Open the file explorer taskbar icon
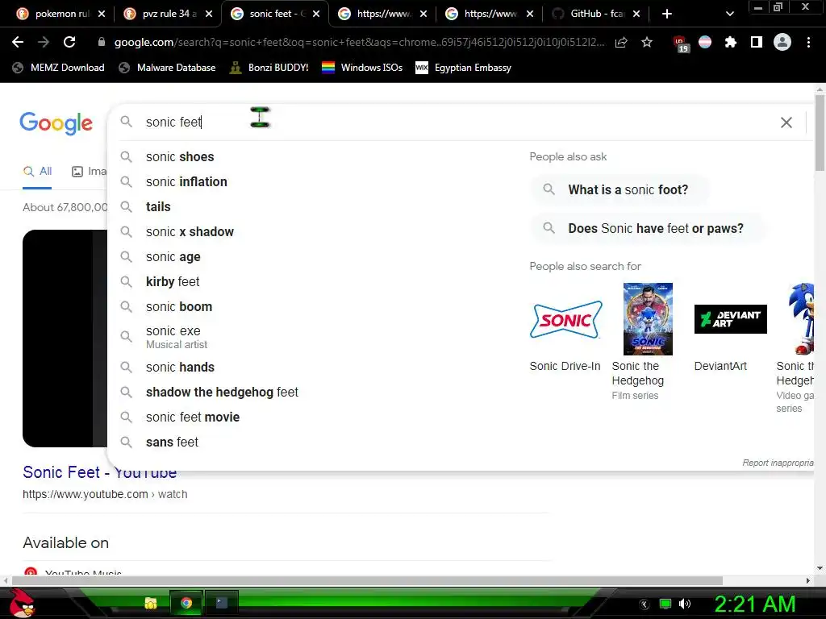The height and width of the screenshot is (619, 826). [x=151, y=603]
